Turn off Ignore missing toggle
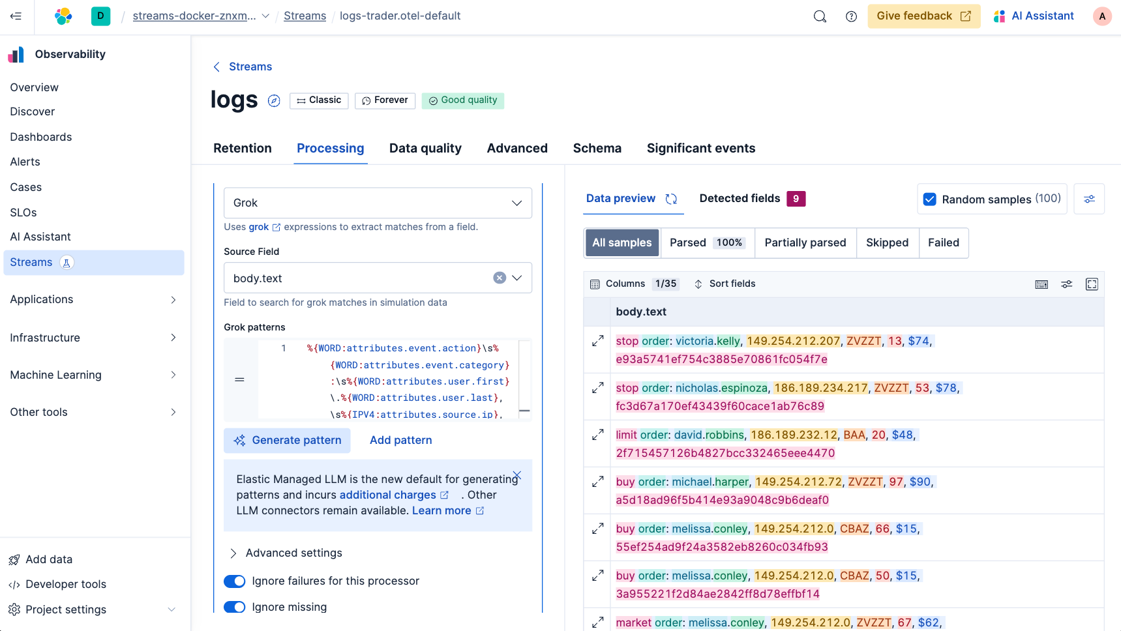Image resolution: width=1121 pixels, height=631 pixels. pos(235,608)
